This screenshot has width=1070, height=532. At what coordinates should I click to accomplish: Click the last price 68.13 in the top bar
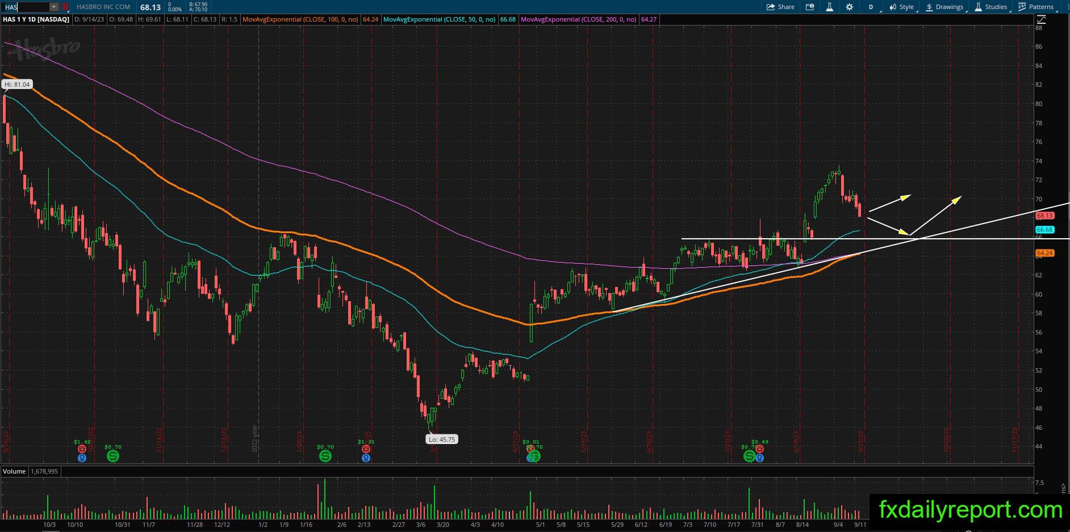click(x=151, y=7)
